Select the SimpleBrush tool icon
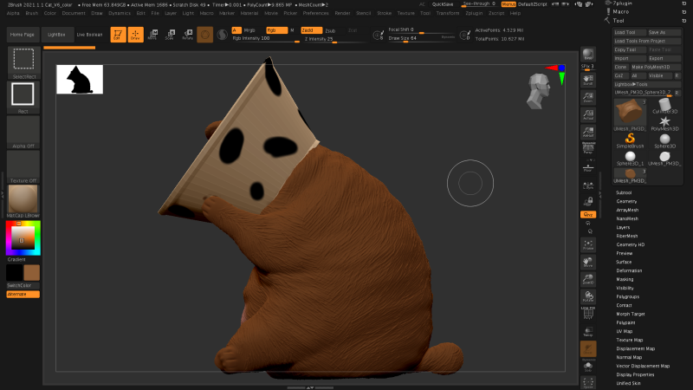 tap(630, 140)
